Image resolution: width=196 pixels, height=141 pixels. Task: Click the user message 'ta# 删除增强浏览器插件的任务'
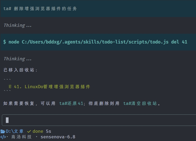40,8
